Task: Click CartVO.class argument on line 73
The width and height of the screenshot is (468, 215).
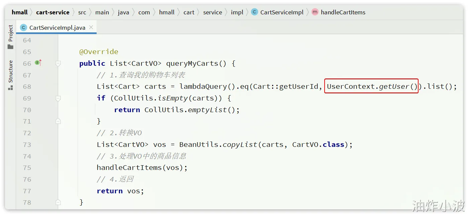Action: pos(318,145)
